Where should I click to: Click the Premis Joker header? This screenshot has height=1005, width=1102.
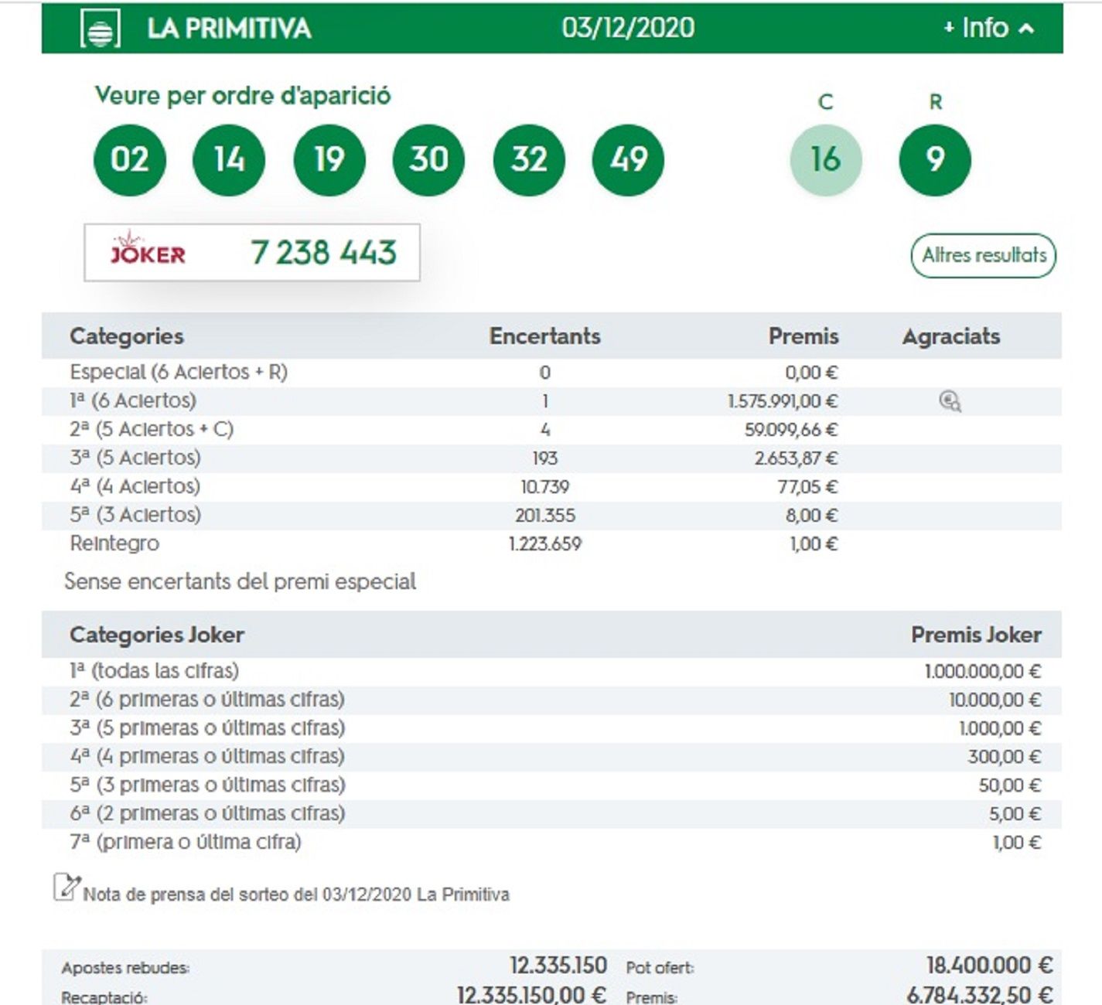click(x=976, y=635)
